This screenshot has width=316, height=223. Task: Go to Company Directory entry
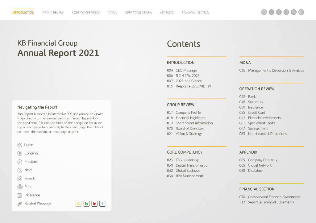(258, 160)
